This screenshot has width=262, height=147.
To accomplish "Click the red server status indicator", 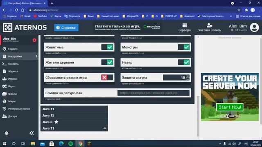I will (x=34, y=40).
